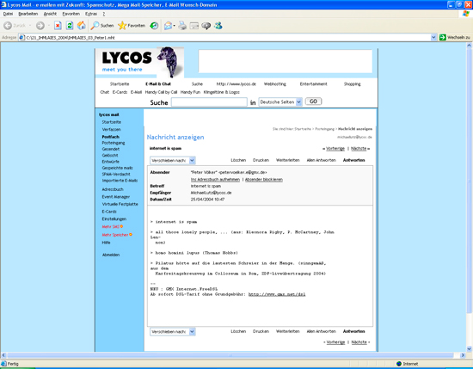Viewport: 473px width, 369px height.
Task: Go to browser Home page icon
Action: point(82,26)
